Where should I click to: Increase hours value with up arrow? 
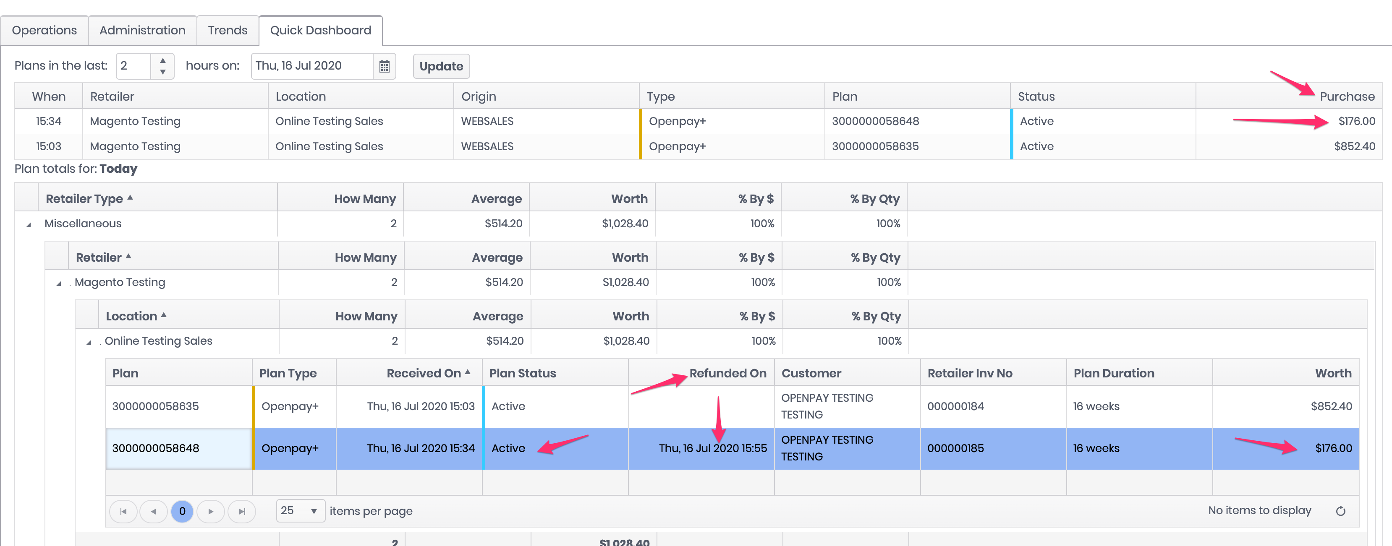(x=162, y=60)
